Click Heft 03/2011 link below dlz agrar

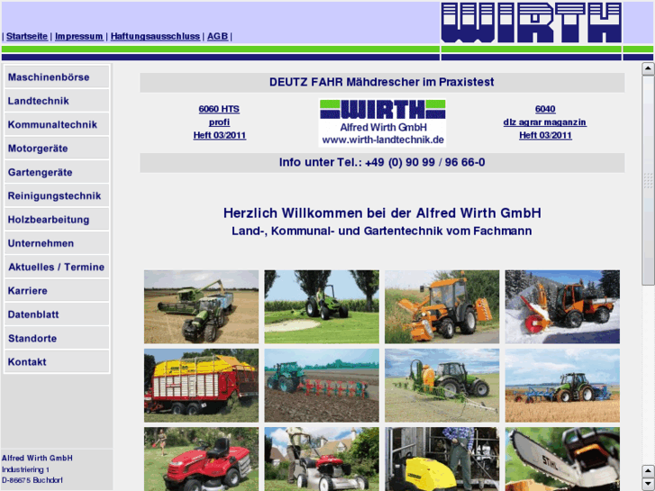click(545, 135)
